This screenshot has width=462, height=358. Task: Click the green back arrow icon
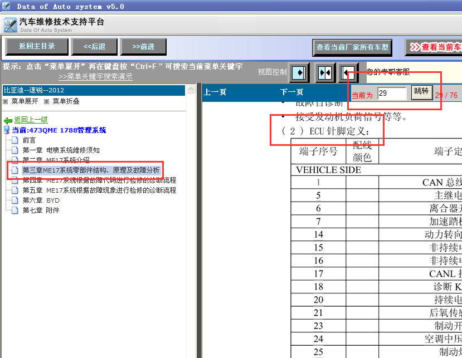click(8, 120)
